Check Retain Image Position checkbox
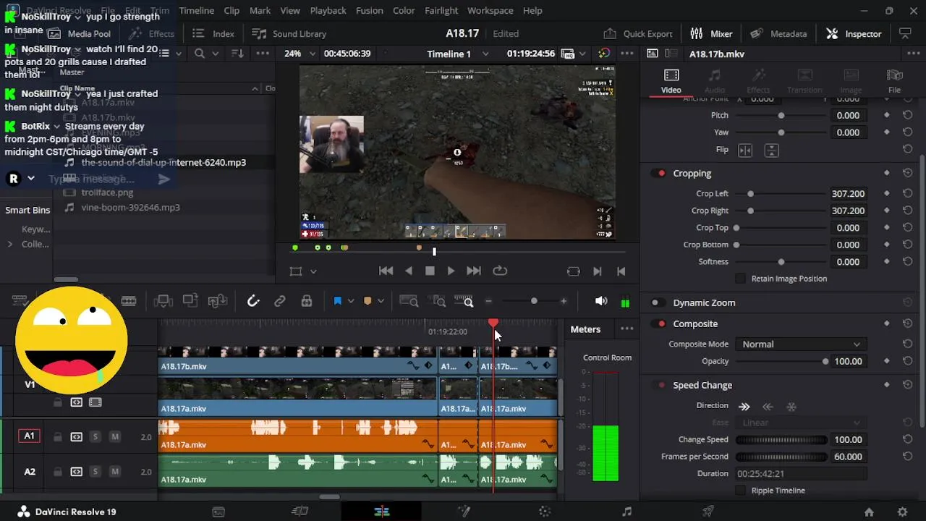Screen dimensions: 926x521 click(x=740, y=279)
